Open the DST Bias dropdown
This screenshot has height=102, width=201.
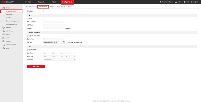[59, 60]
